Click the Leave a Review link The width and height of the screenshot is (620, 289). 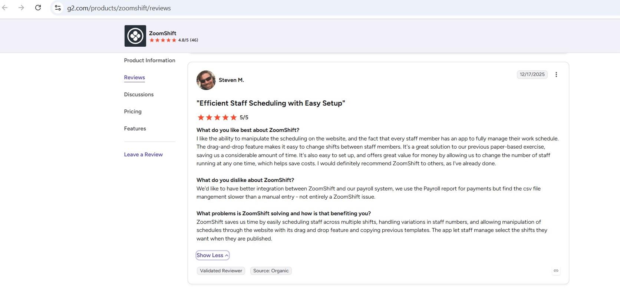point(144,155)
